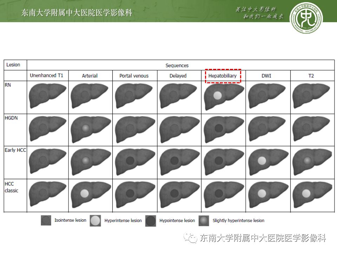Select the HGDN Unenhanced T1 liver image
The image size is (337, 253).
pos(47,129)
